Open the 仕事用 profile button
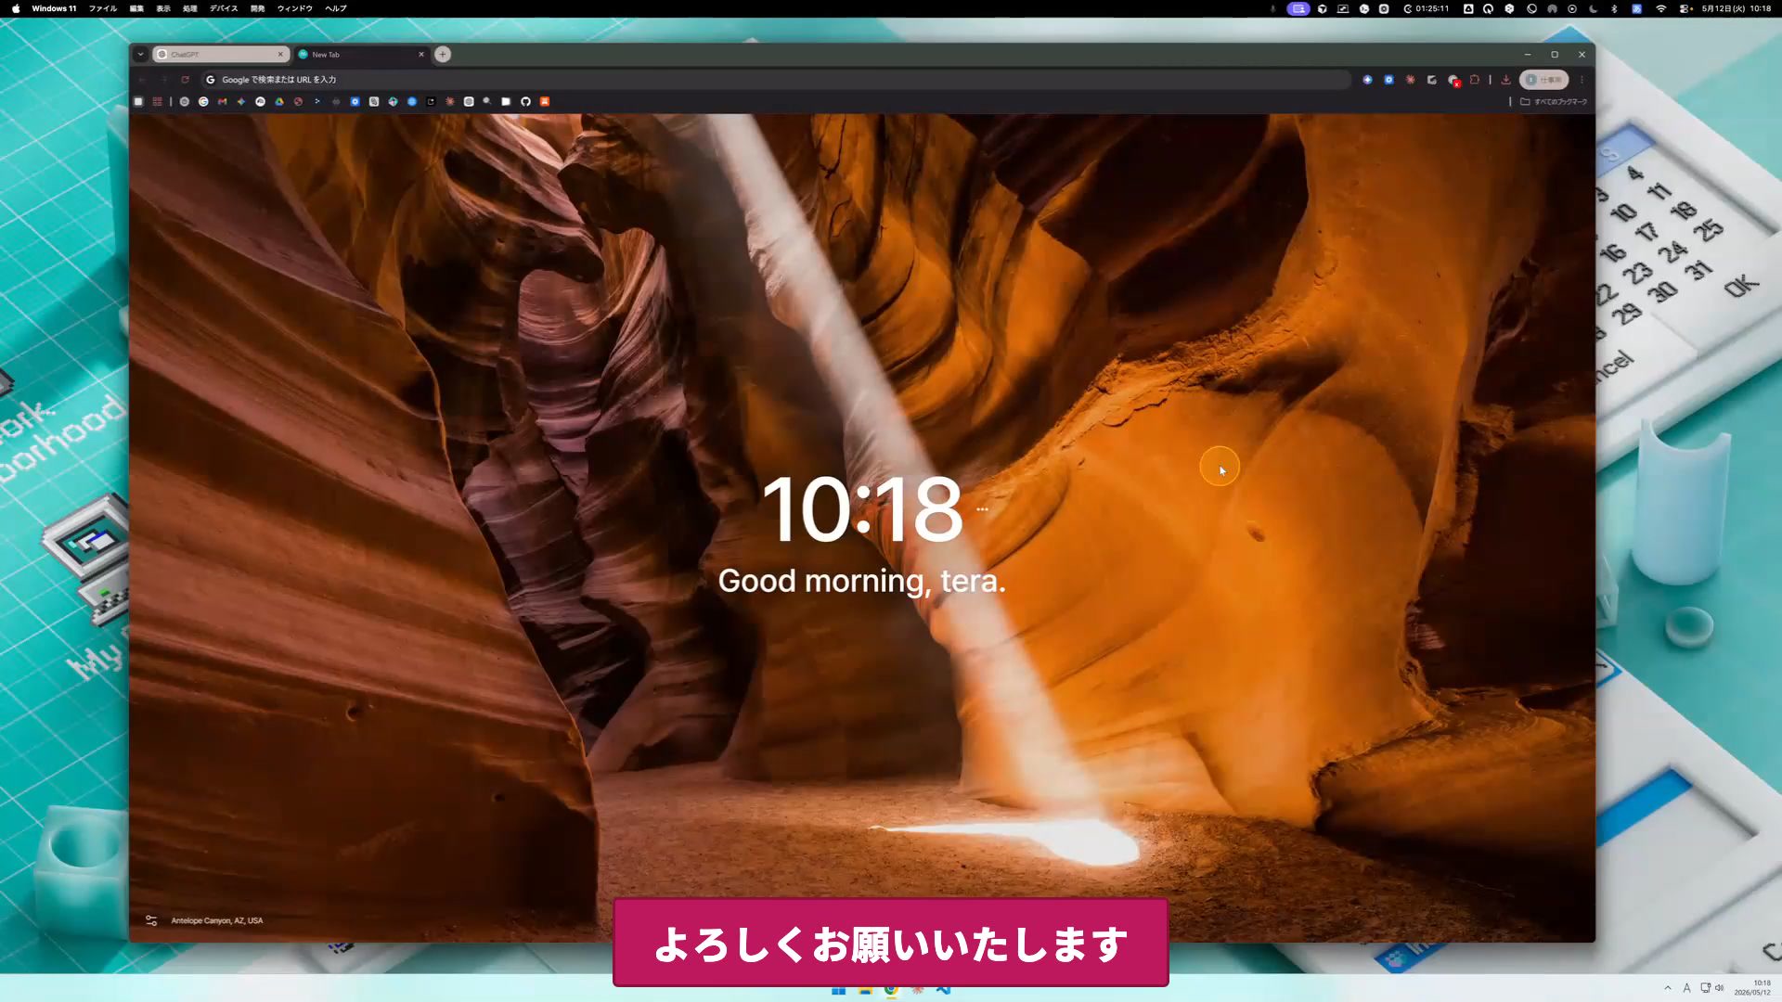This screenshot has width=1782, height=1002. 1543,80
